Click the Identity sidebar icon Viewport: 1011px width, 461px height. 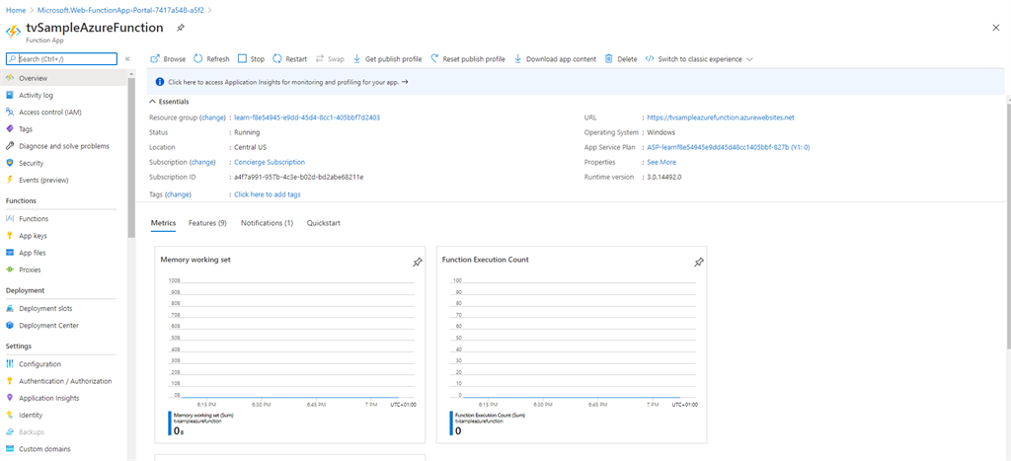[10, 416]
